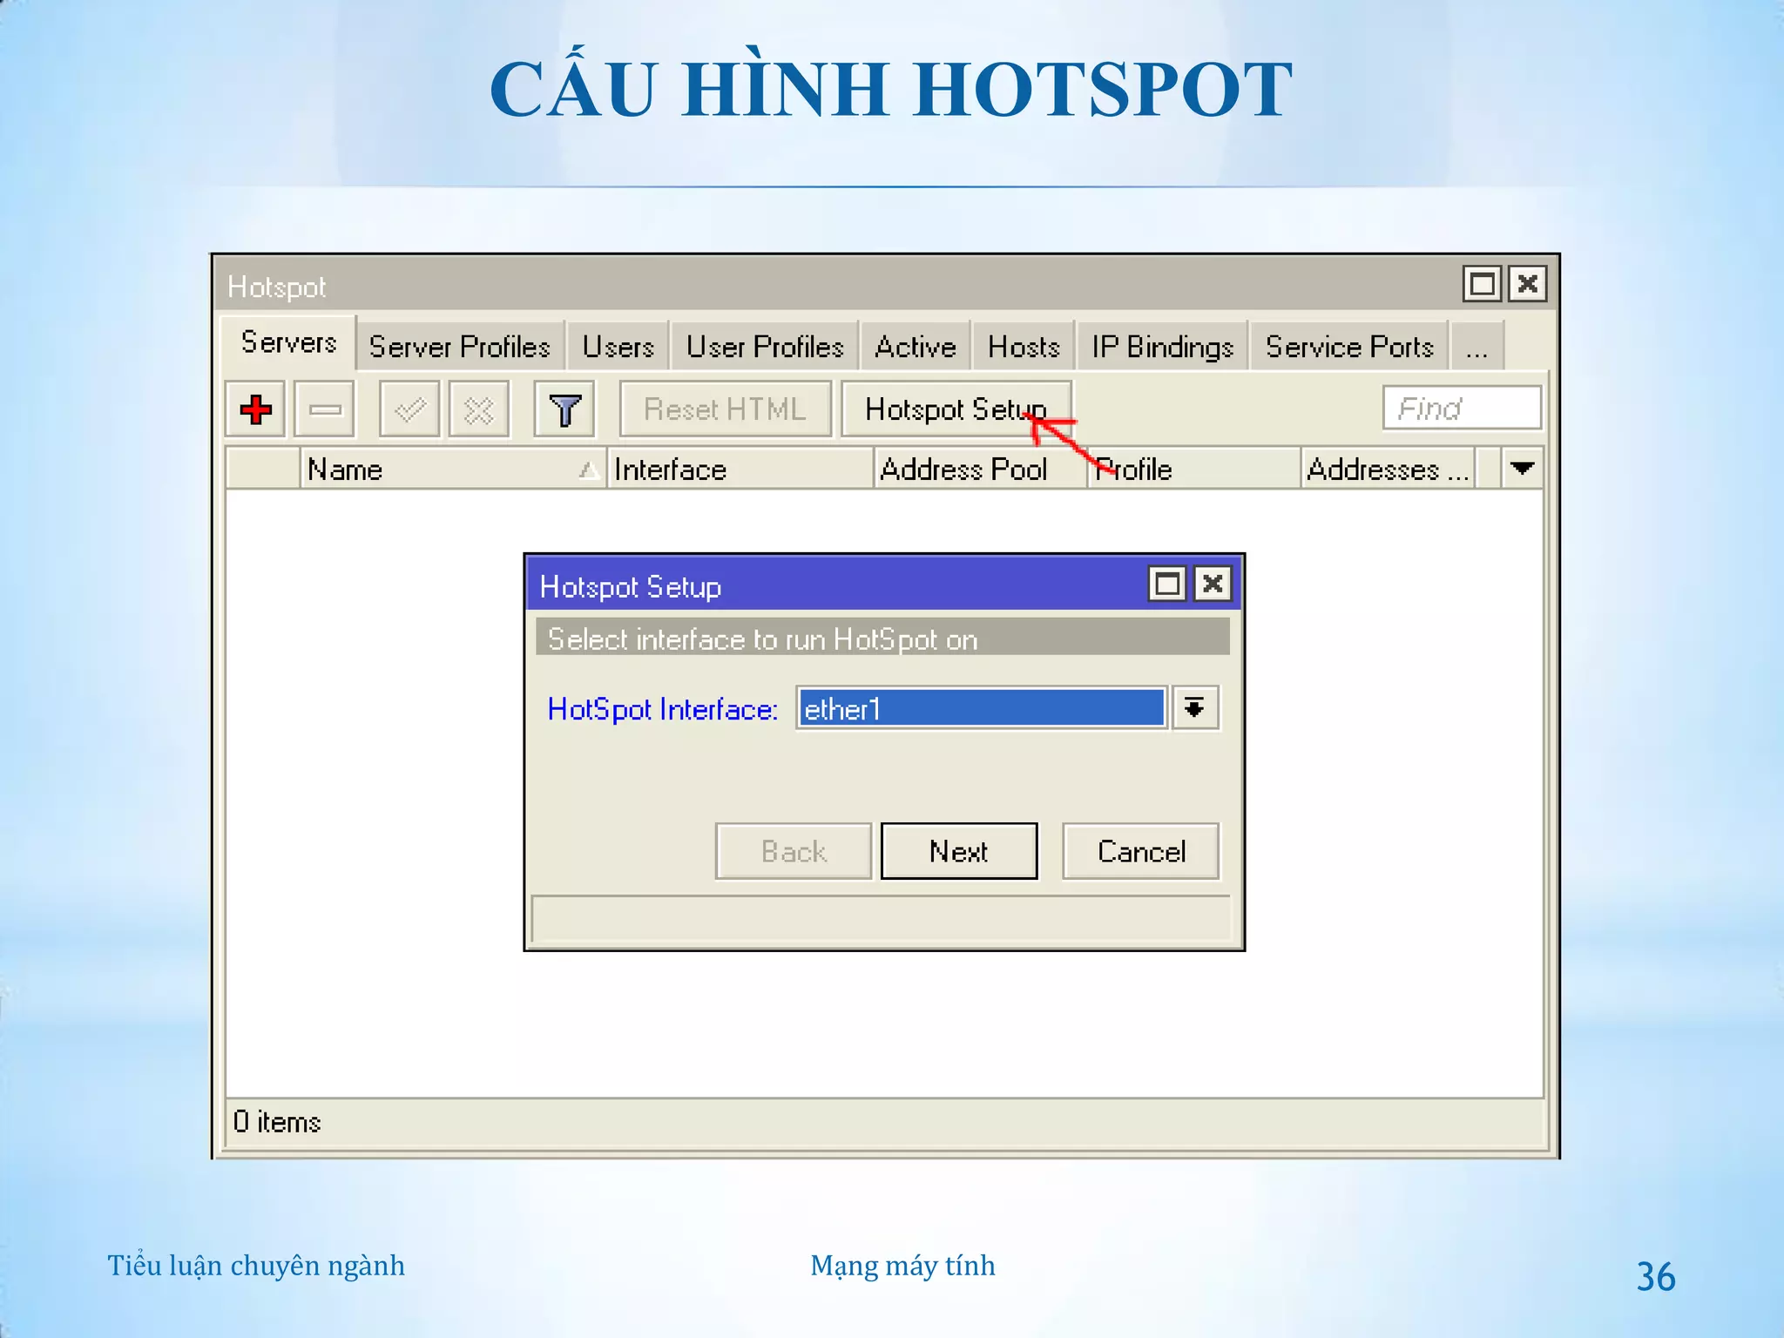Click the Reset HTML button
The width and height of the screenshot is (1784, 1338).
point(725,409)
